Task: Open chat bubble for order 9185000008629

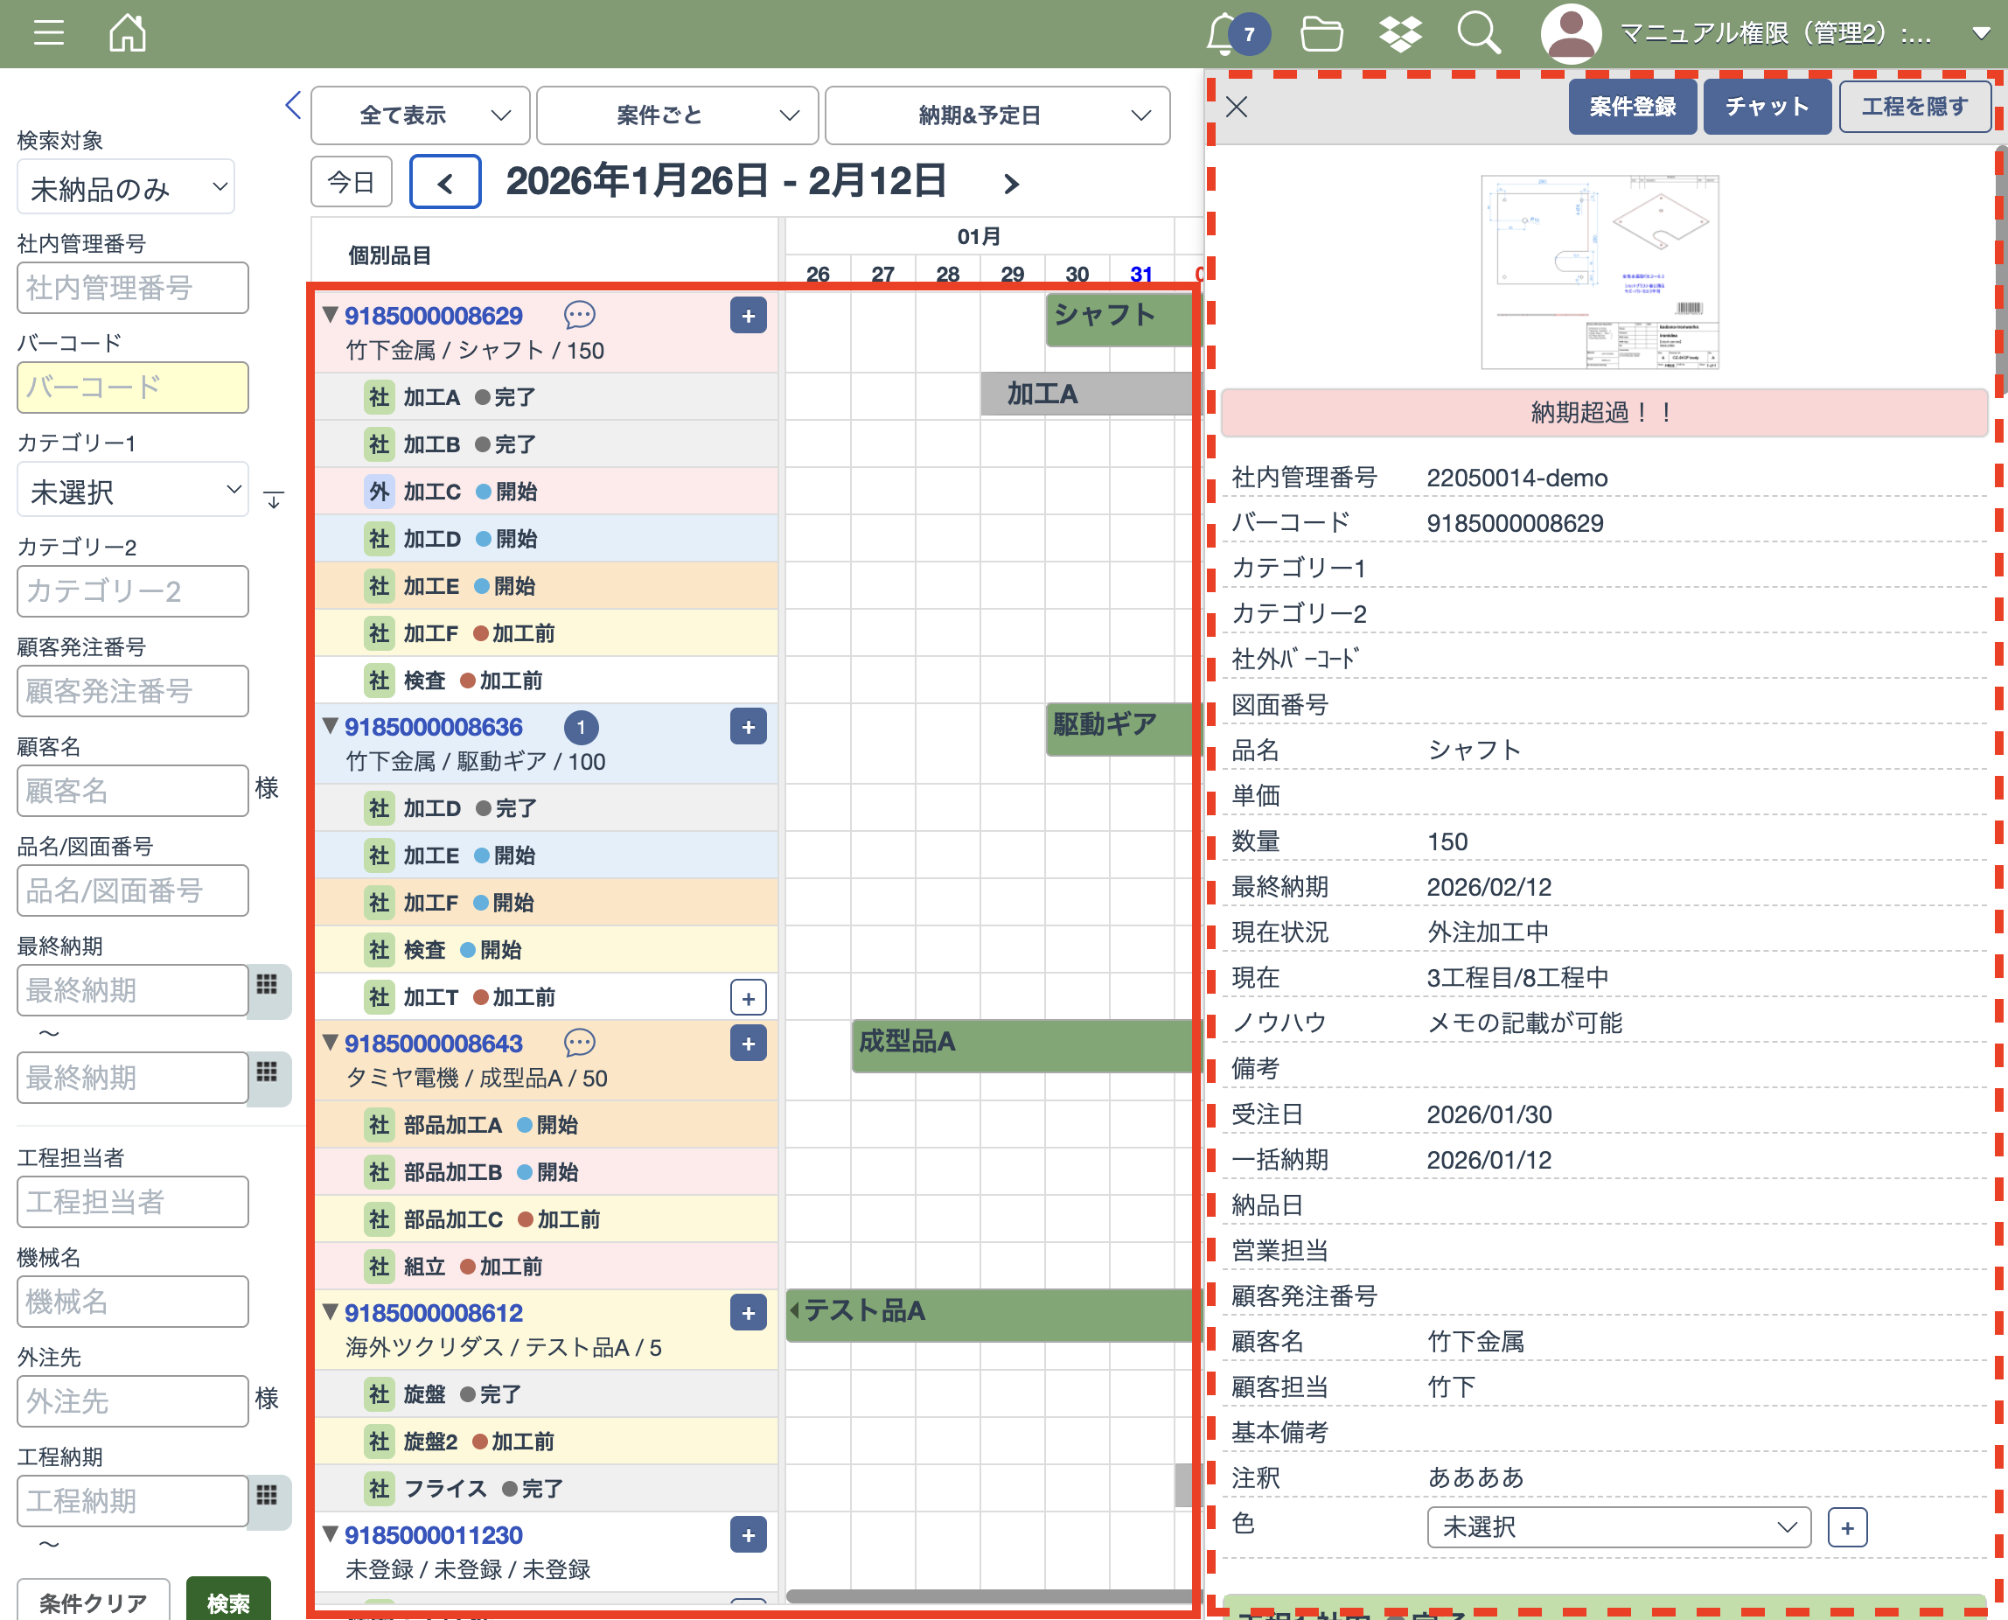Action: click(x=580, y=316)
